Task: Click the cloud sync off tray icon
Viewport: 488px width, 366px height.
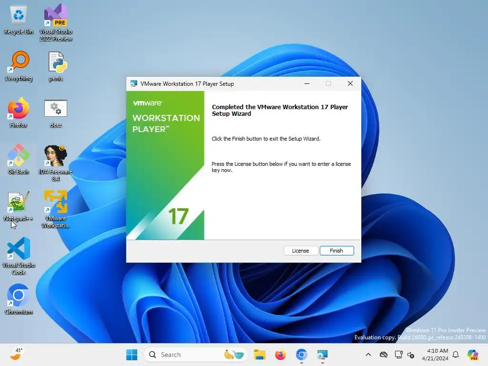Action: point(384,355)
